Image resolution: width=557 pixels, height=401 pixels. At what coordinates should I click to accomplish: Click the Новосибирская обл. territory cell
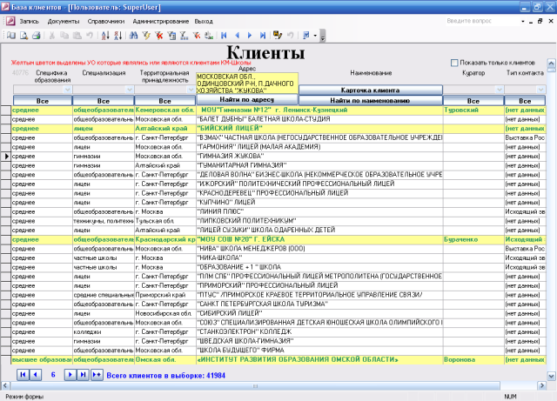point(164,313)
